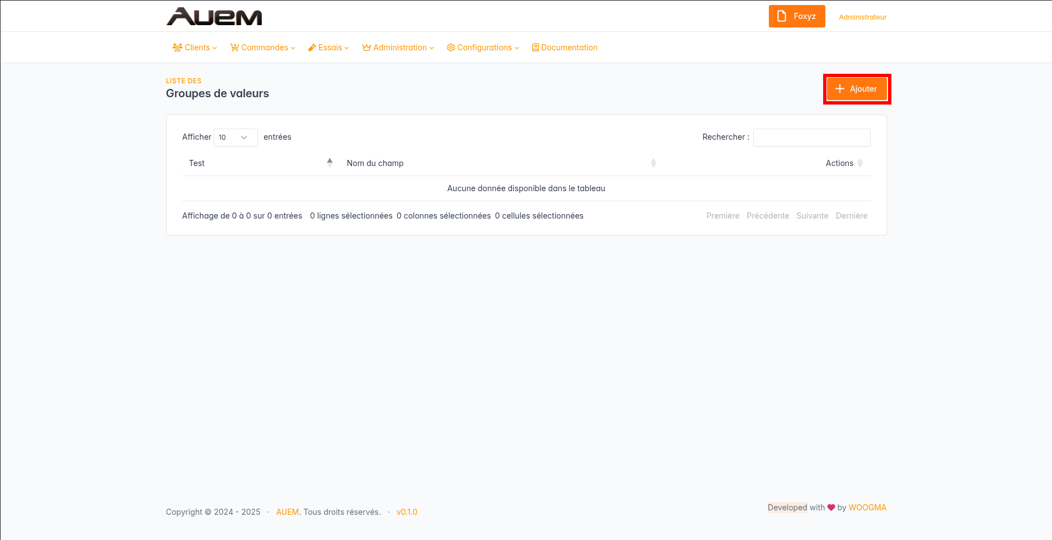Image resolution: width=1052 pixels, height=540 pixels.
Task: Open the Foxyz button
Action: tap(797, 16)
